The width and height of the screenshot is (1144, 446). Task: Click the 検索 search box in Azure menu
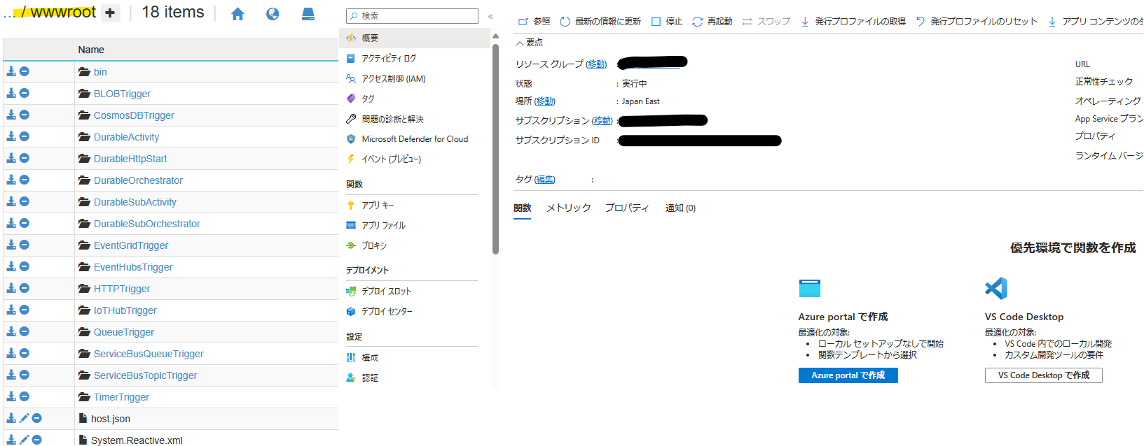(412, 15)
